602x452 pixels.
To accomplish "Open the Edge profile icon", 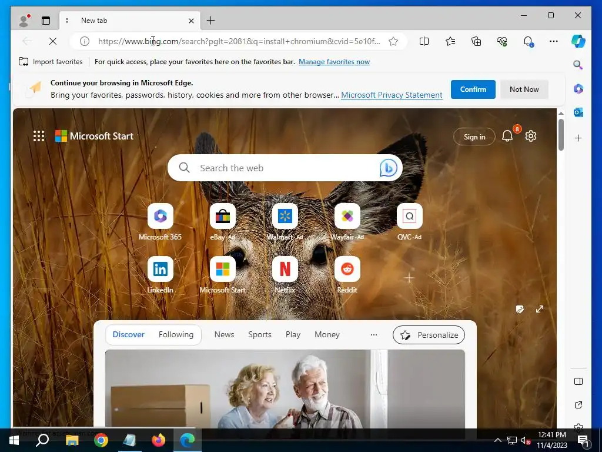I will [24, 21].
